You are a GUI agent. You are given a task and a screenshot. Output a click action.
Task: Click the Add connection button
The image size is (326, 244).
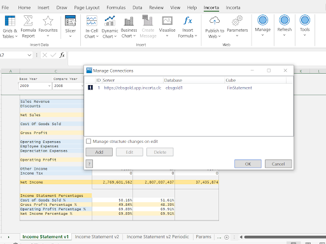pyautogui.click(x=99, y=152)
